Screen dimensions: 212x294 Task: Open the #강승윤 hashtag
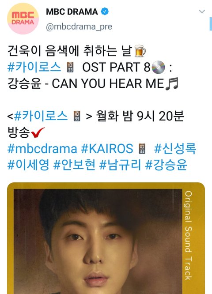pos(166,165)
